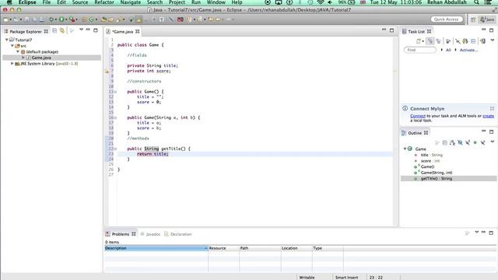Click the red X delete icon in Task List

pos(458,41)
